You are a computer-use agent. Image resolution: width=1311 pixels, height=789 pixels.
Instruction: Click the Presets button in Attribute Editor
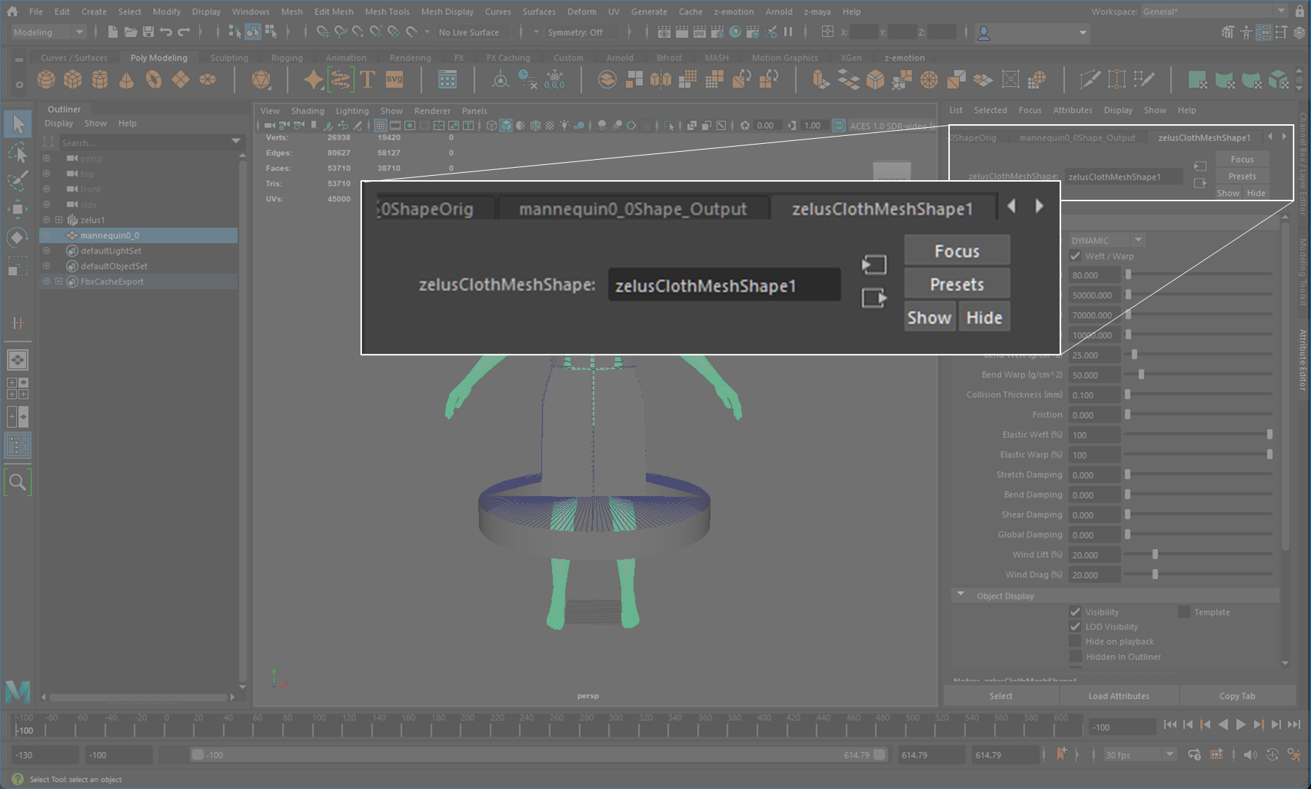click(1242, 176)
